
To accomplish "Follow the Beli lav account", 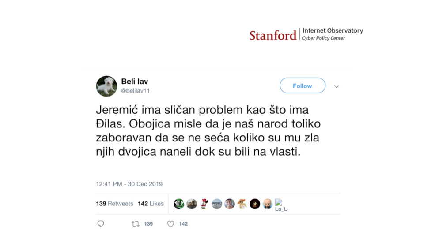I will click(x=302, y=86).
